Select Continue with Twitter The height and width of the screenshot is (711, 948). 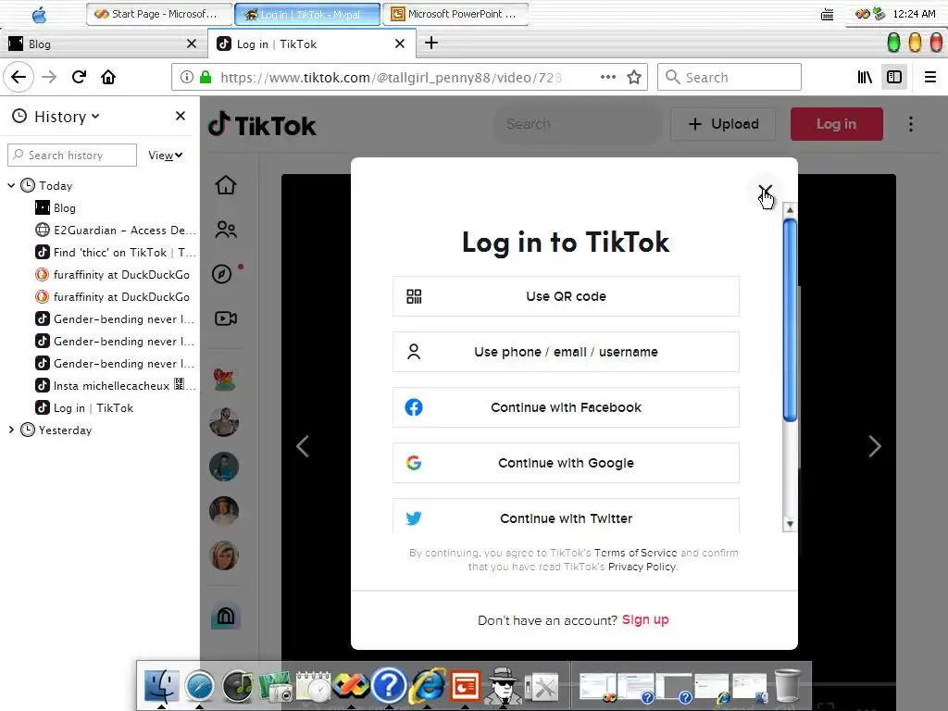566,517
